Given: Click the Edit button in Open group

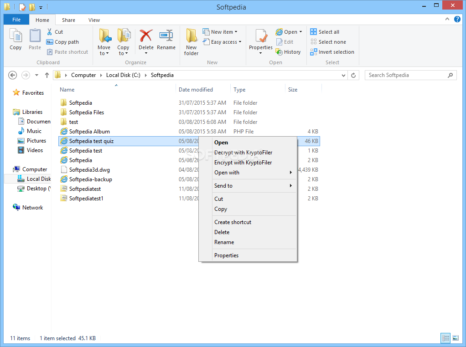Looking at the screenshot, I should click(285, 42).
